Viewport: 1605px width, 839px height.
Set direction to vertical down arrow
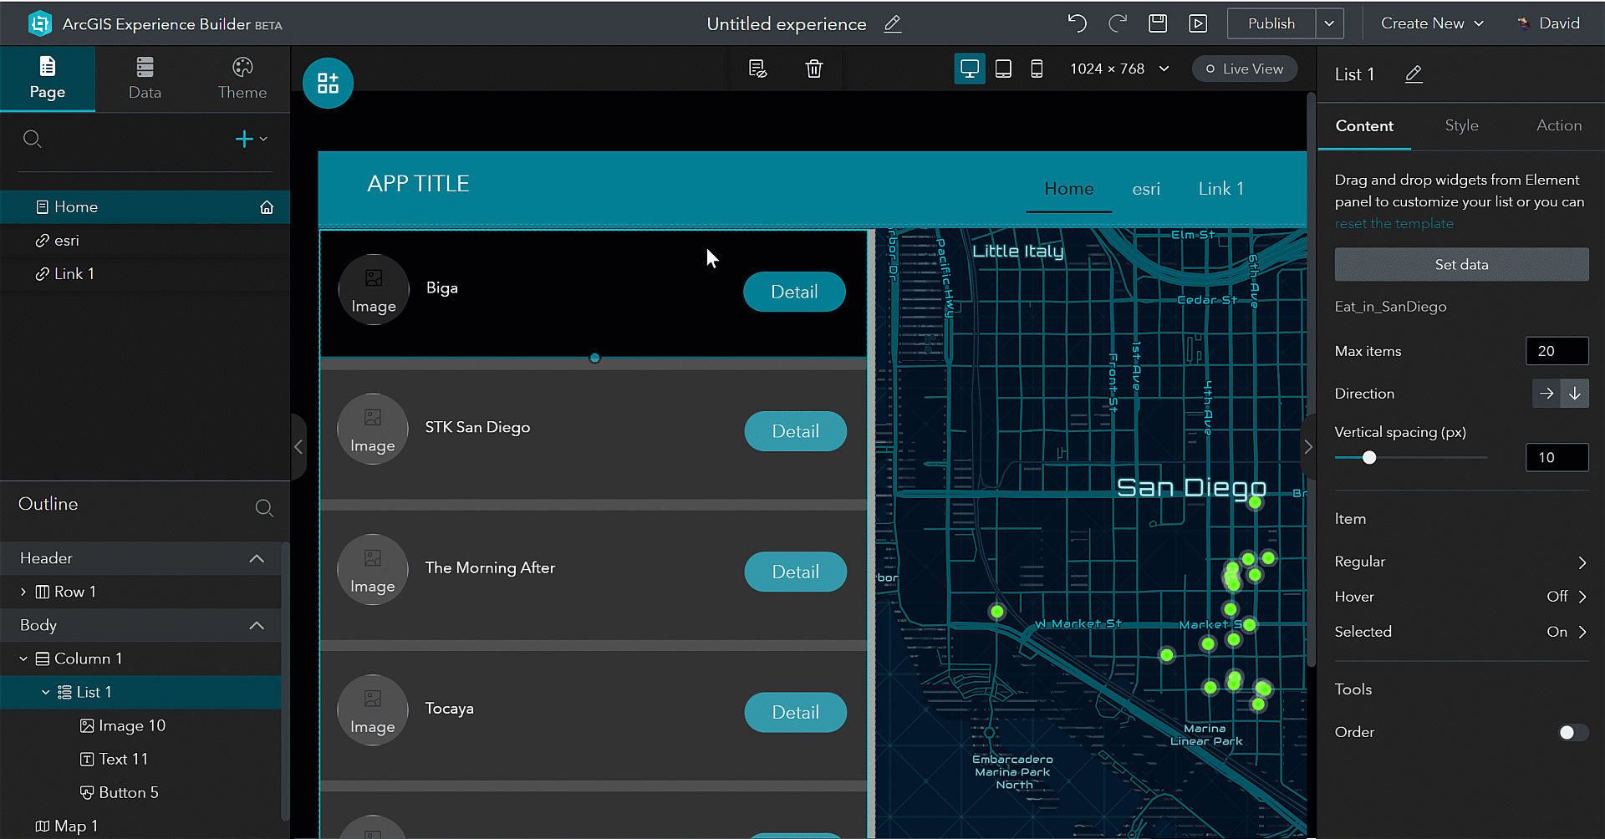pos(1575,394)
